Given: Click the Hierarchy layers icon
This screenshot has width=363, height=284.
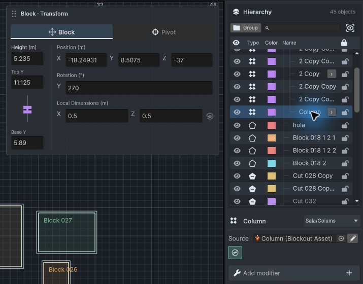Looking at the screenshot, I should pyautogui.click(x=236, y=12).
